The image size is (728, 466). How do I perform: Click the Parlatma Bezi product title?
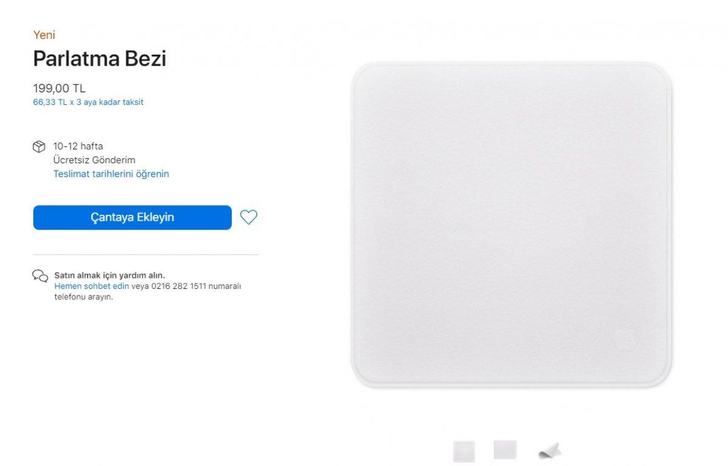(x=99, y=58)
